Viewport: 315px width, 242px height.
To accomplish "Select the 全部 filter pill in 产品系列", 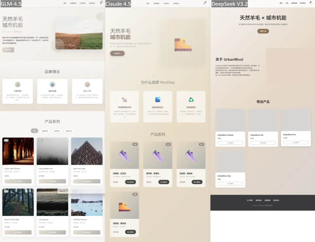I will click(34, 131).
